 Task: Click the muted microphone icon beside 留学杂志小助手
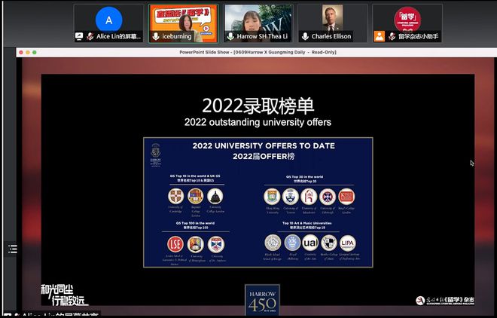tap(392, 36)
